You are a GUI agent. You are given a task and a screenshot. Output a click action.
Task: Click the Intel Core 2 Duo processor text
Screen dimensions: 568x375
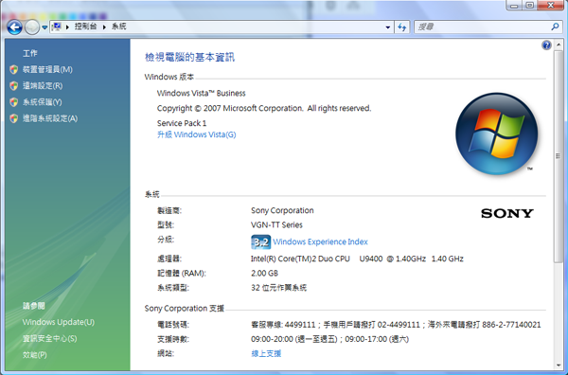357,259
